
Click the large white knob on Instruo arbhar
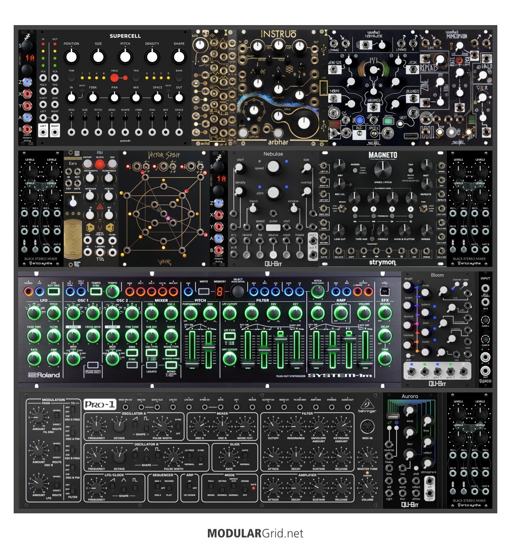pyautogui.click(x=304, y=123)
